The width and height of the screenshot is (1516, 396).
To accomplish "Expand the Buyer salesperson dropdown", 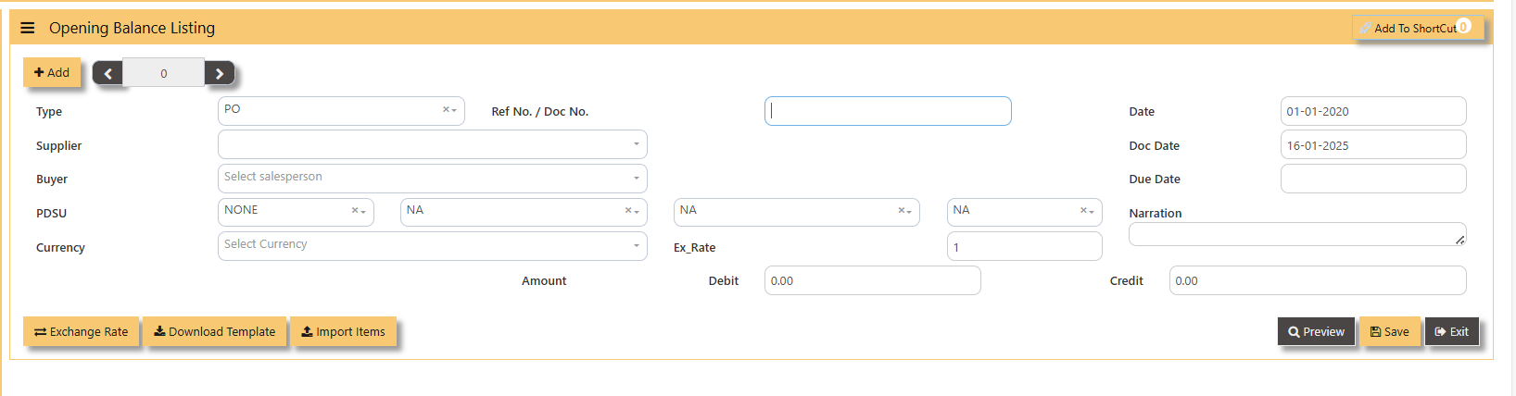I will coord(432,178).
